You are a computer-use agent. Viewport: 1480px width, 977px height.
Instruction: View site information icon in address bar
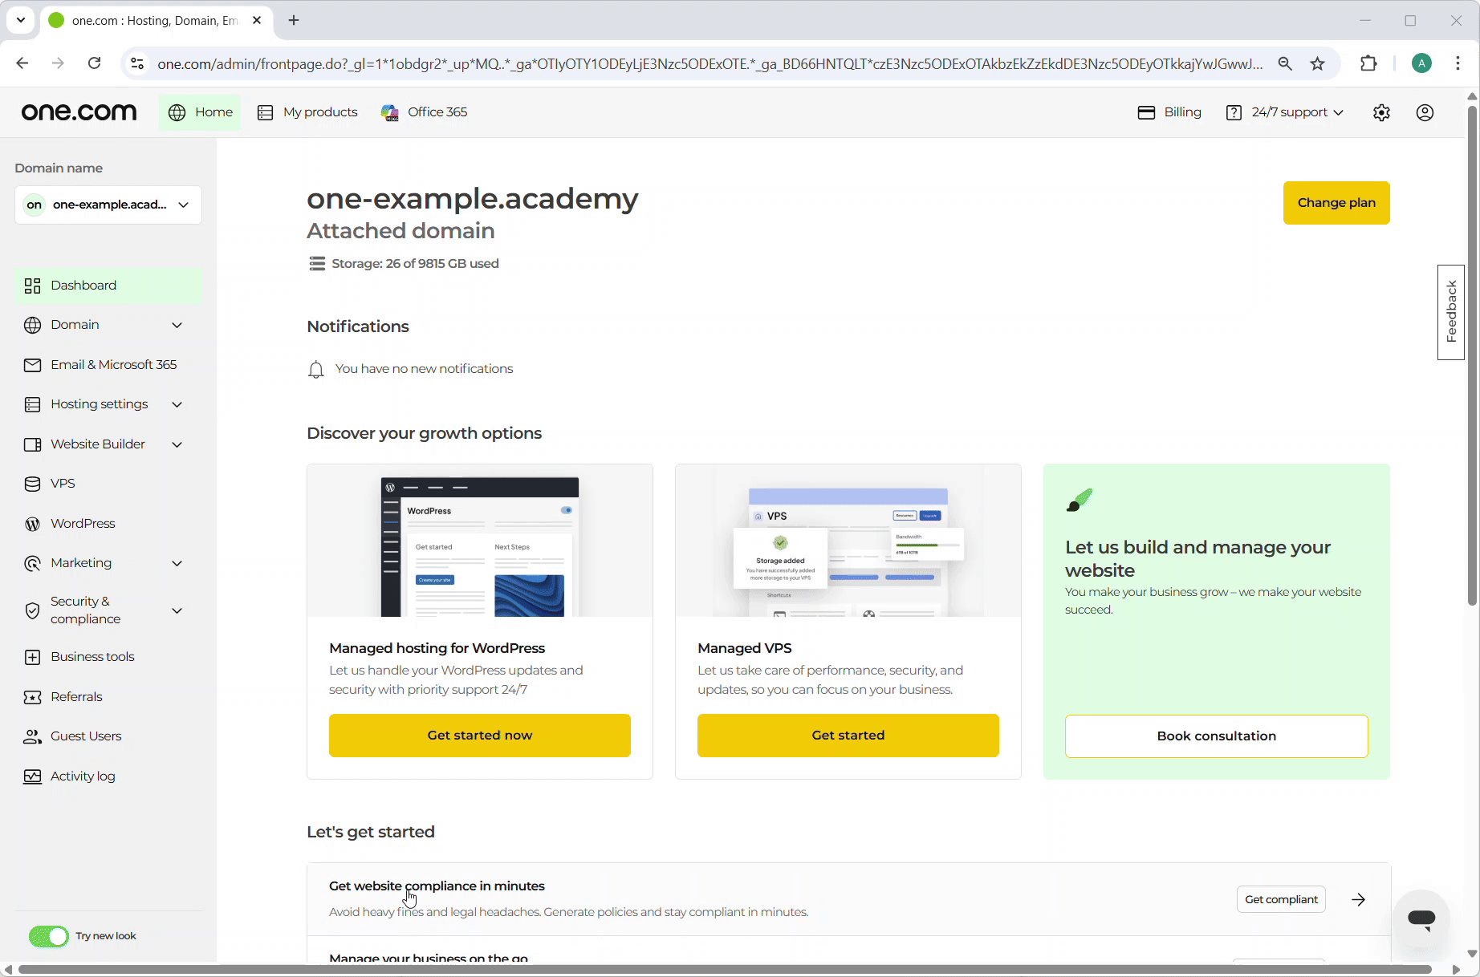click(x=137, y=63)
